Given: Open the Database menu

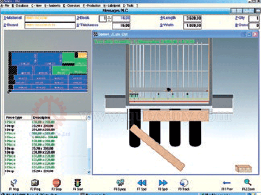Looking at the screenshot, I should (20, 5).
